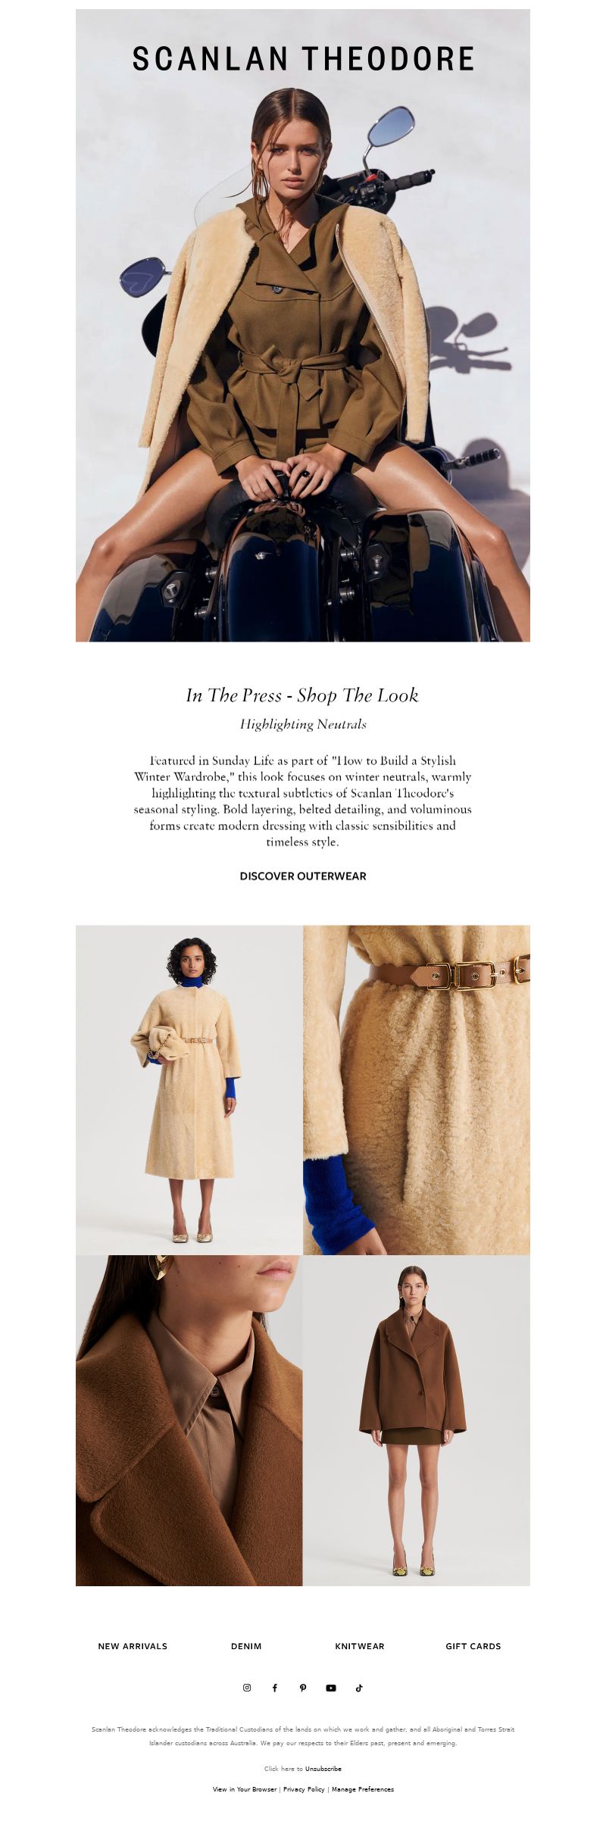
Task: Go to New Arrivals
Action: click(133, 1646)
